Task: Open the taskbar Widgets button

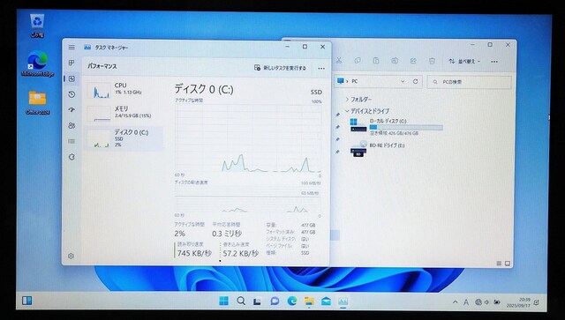Action: 27,301
